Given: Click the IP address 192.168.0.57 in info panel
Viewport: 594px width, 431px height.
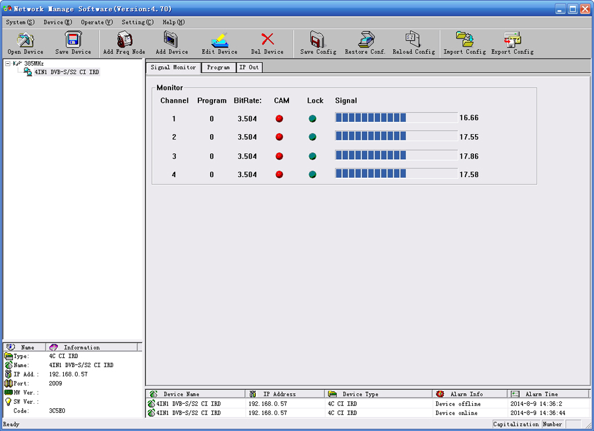Looking at the screenshot, I should click(x=68, y=374).
